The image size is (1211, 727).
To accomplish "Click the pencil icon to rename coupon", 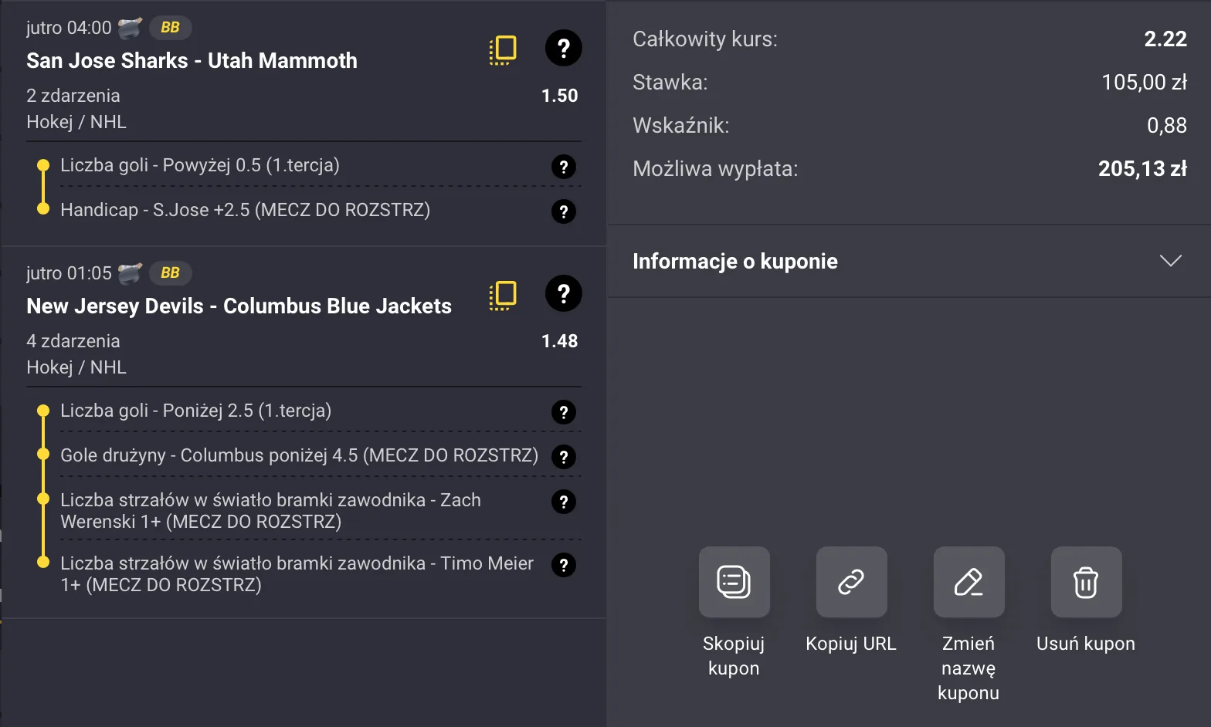I will click(968, 582).
